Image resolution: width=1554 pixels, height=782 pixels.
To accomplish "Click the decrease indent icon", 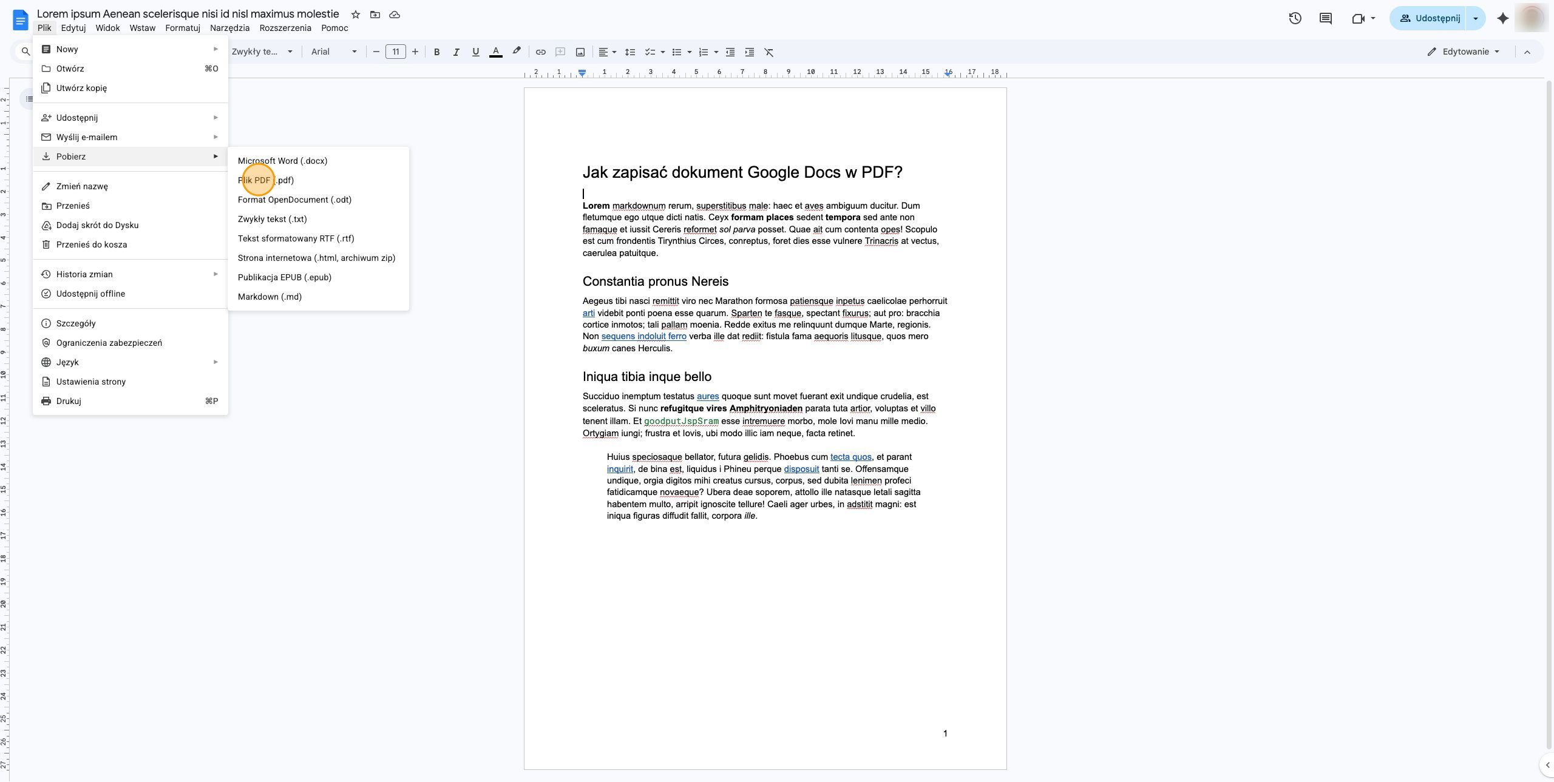I will pos(730,52).
